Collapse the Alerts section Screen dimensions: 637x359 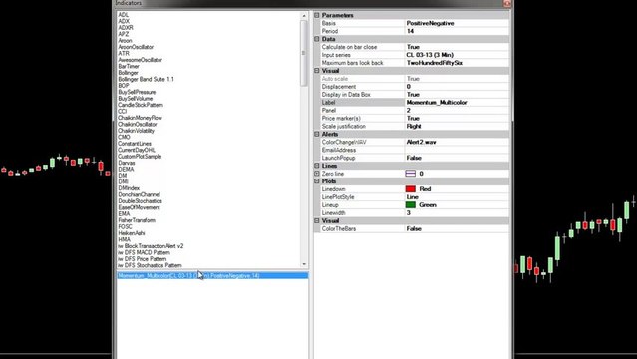pos(317,134)
